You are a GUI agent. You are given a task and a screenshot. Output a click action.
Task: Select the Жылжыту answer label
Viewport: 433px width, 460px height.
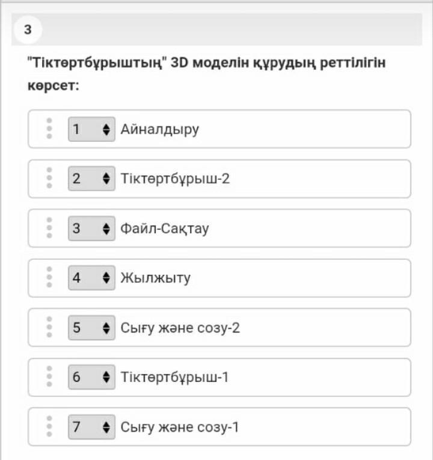pos(155,278)
